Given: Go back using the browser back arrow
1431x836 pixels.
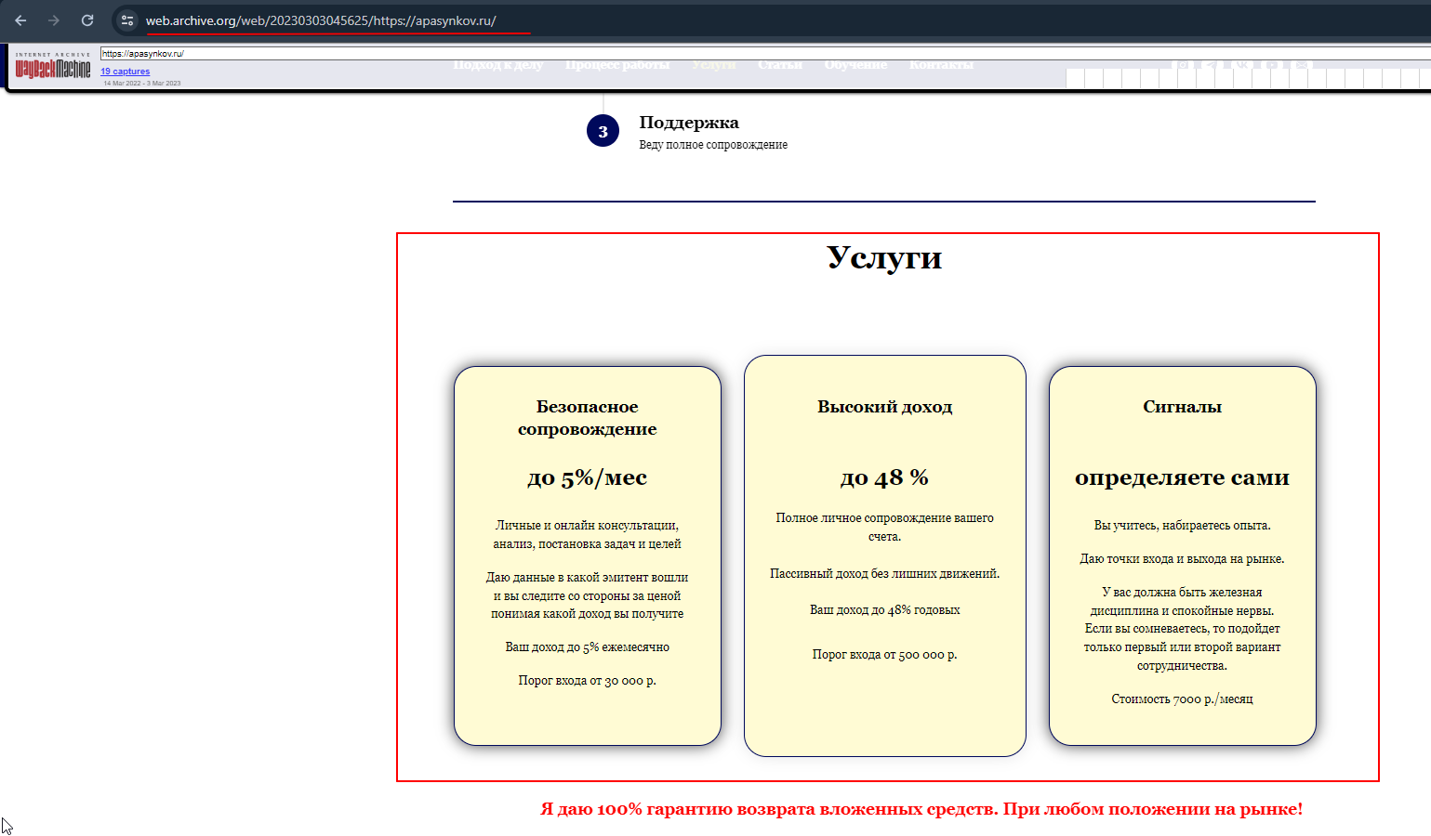Looking at the screenshot, I should 20,20.
